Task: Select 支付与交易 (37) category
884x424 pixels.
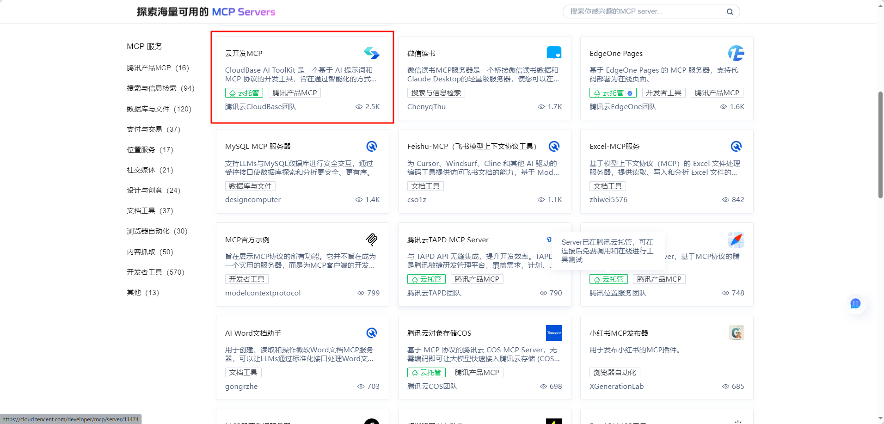Action: tap(153, 129)
